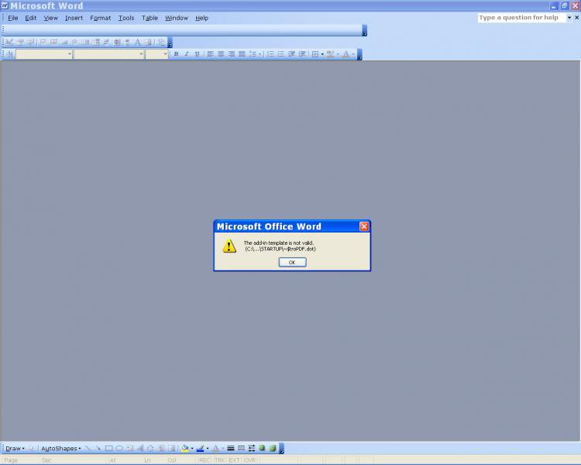581x465 pixels.
Task: Click the Line Style icon
Action: tap(231, 448)
